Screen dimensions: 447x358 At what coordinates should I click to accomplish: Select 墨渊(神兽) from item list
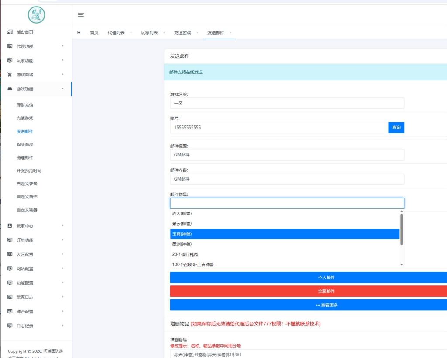pos(285,244)
